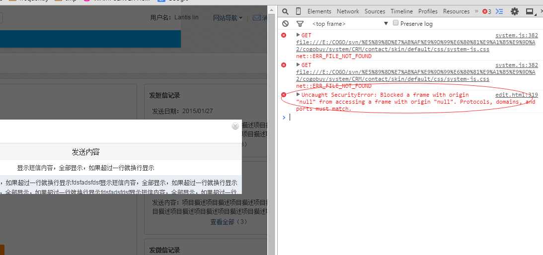The width and height of the screenshot is (543, 255).
Task: Click the 用户名 Lantis lin text
Action: point(174,17)
